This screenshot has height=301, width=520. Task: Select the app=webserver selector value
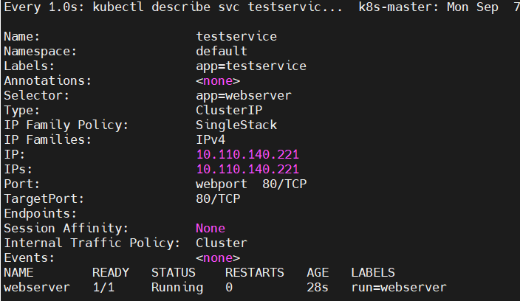(x=244, y=96)
